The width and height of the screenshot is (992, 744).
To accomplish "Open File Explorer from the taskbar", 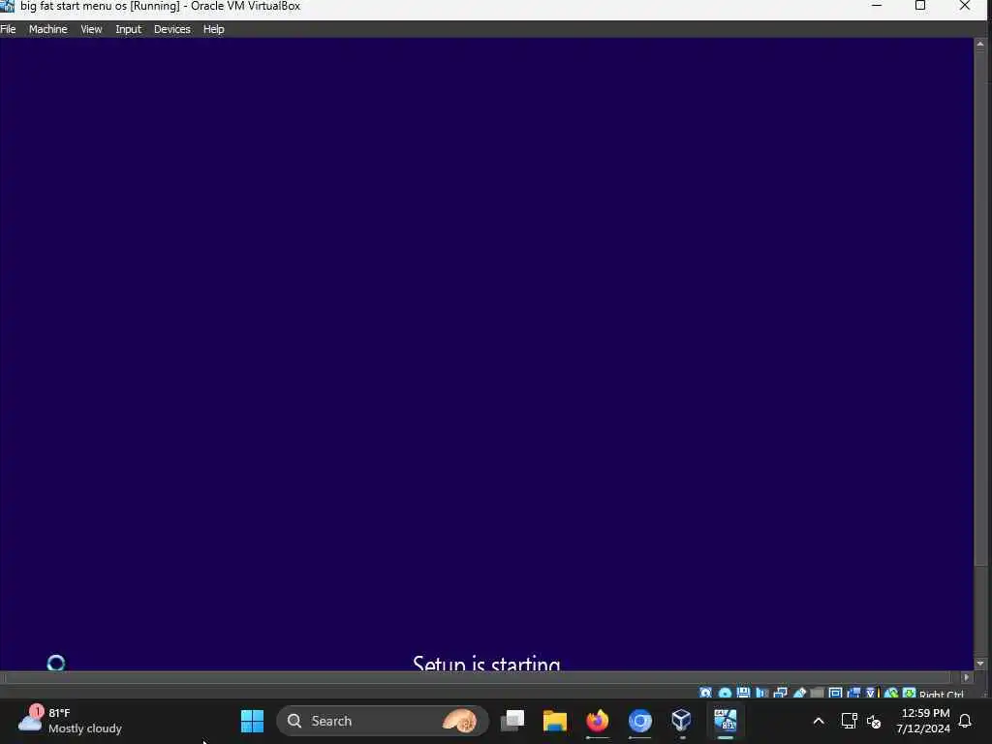I will (555, 721).
